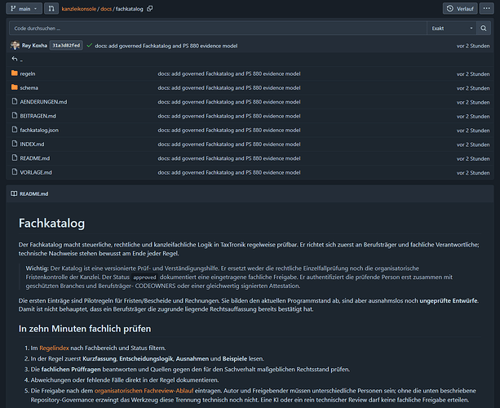Open the main branch dropdown
This screenshot has height=408, width=500.
tap(24, 9)
